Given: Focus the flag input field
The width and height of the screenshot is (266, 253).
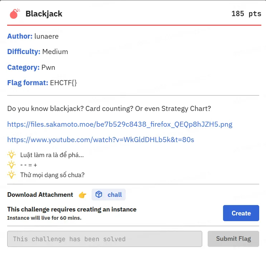Looking at the screenshot, I should click(x=105, y=239).
